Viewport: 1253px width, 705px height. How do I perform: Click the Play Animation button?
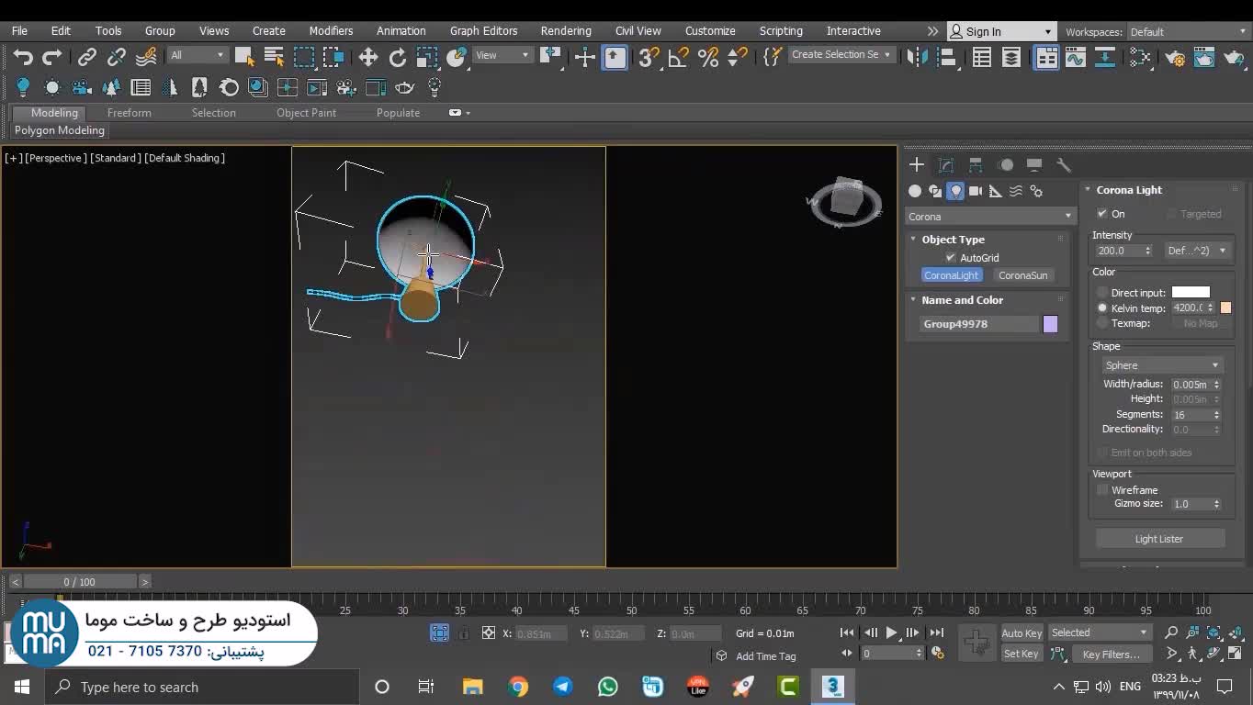pos(891,632)
